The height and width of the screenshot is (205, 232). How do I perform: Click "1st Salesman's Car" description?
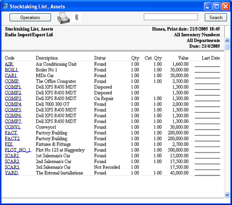point(53,156)
